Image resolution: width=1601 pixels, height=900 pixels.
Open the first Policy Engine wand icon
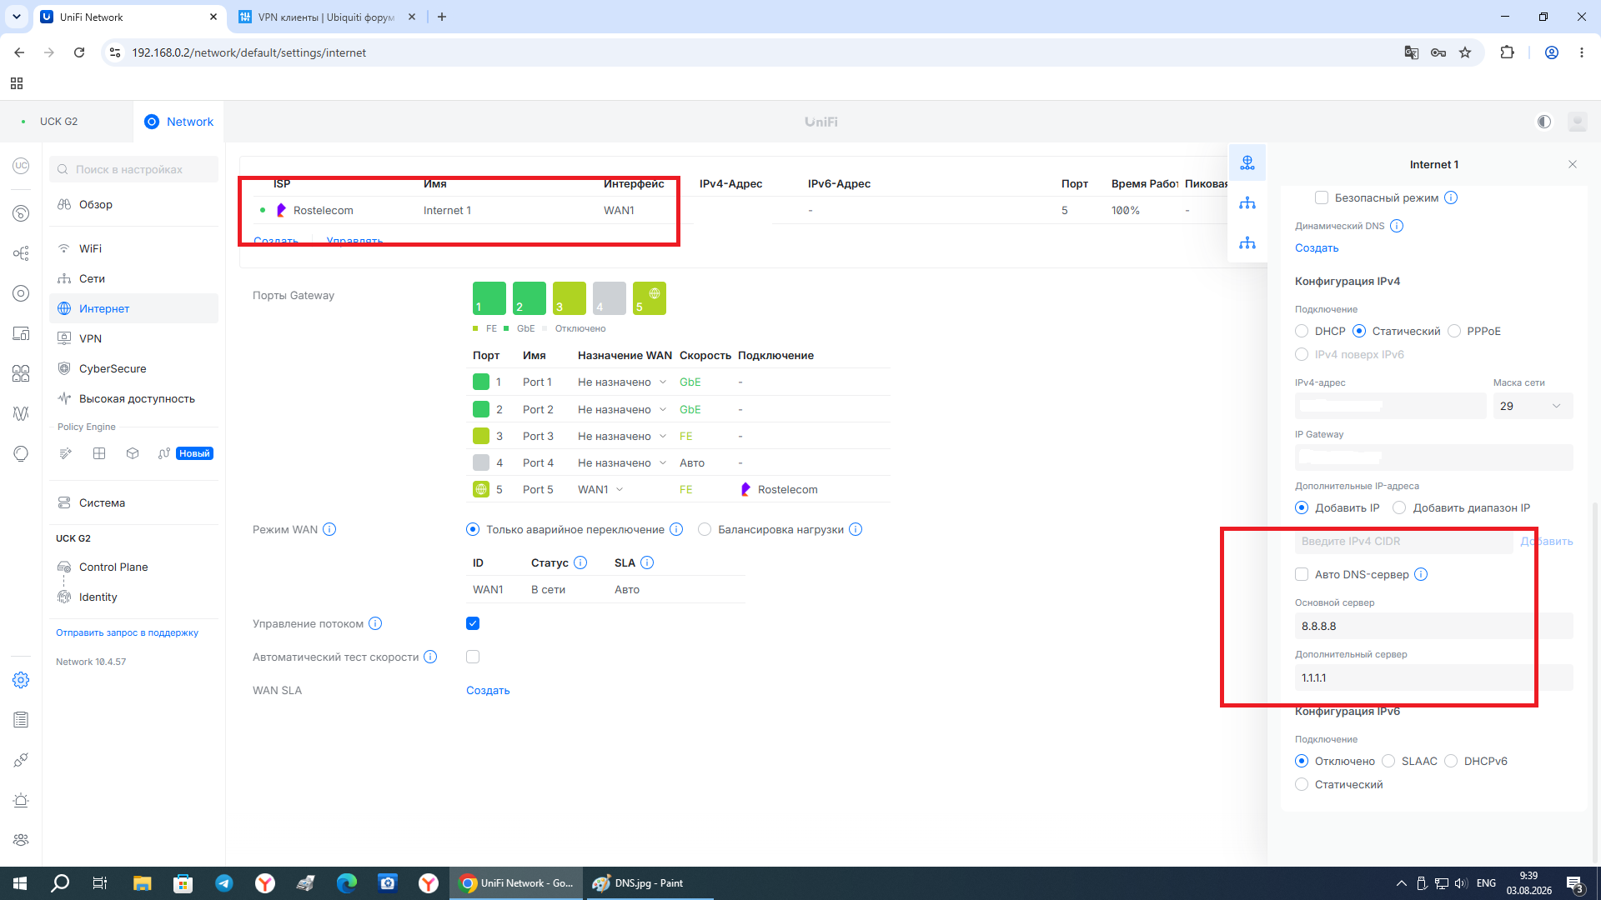(66, 453)
